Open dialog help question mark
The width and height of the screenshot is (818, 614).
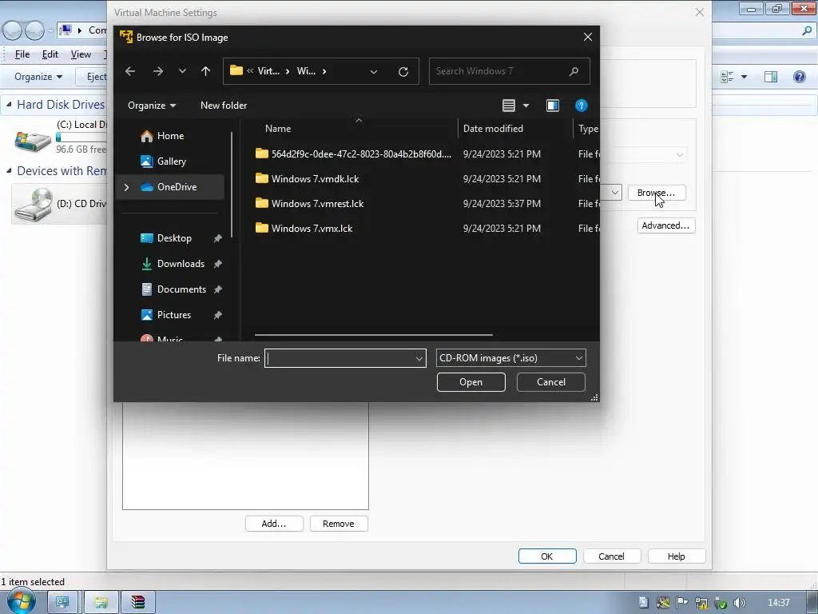[x=582, y=106]
